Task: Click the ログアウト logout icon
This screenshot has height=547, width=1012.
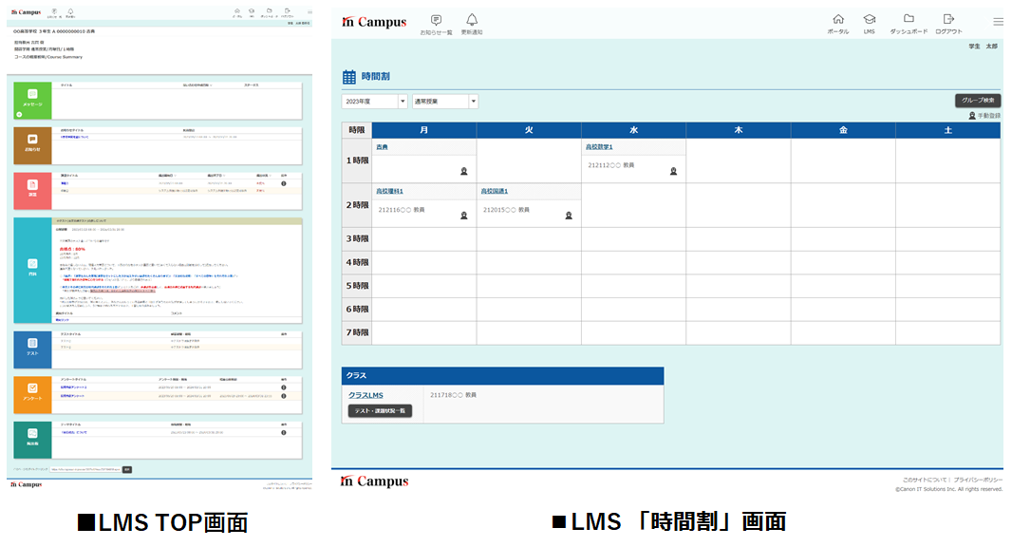Action: 947,20
